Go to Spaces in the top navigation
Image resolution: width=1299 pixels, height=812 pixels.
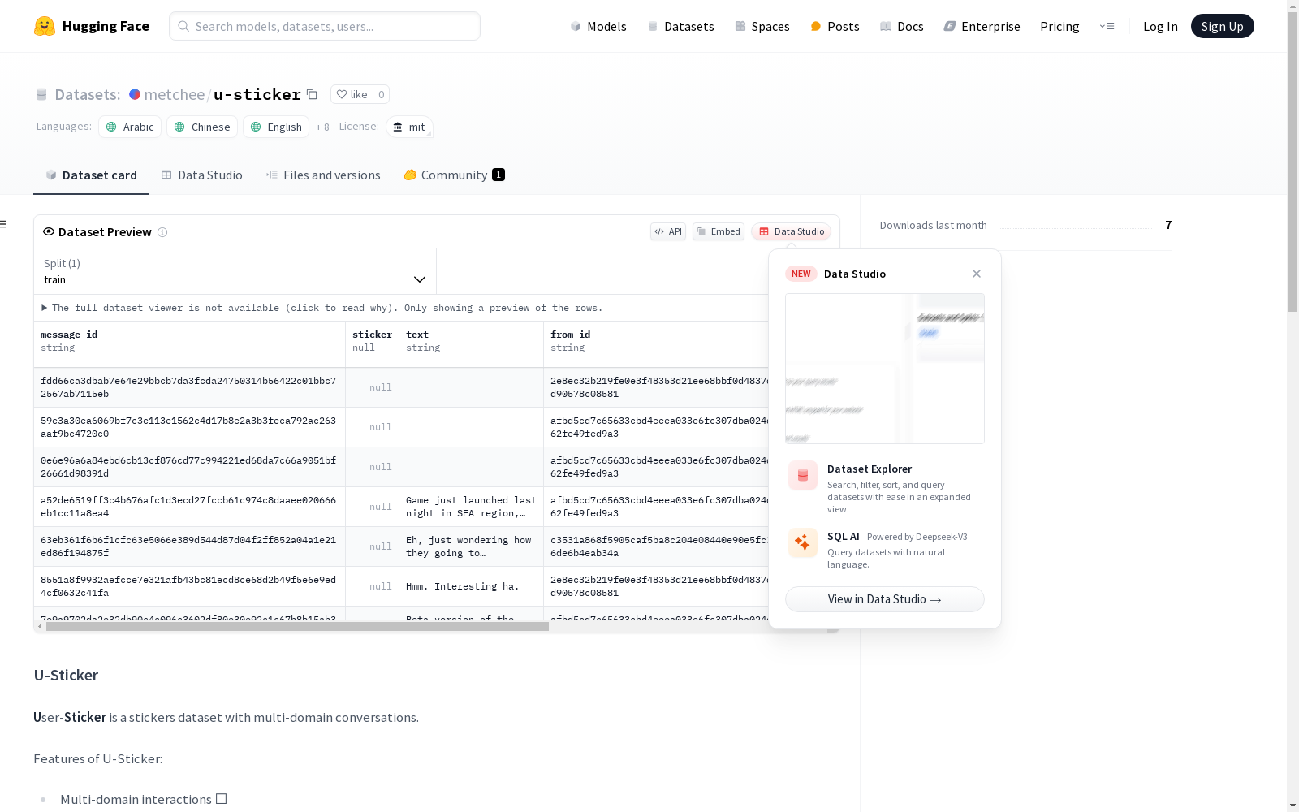(x=762, y=26)
